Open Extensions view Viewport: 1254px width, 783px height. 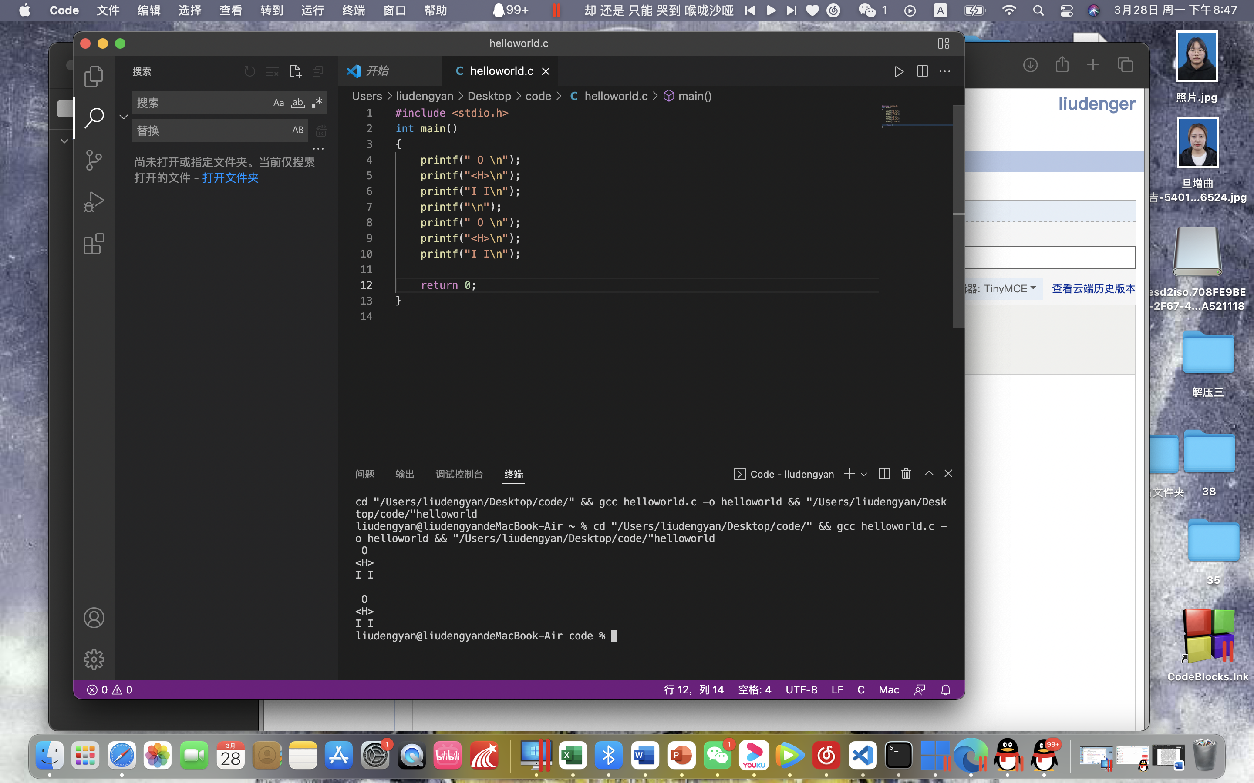coord(94,244)
